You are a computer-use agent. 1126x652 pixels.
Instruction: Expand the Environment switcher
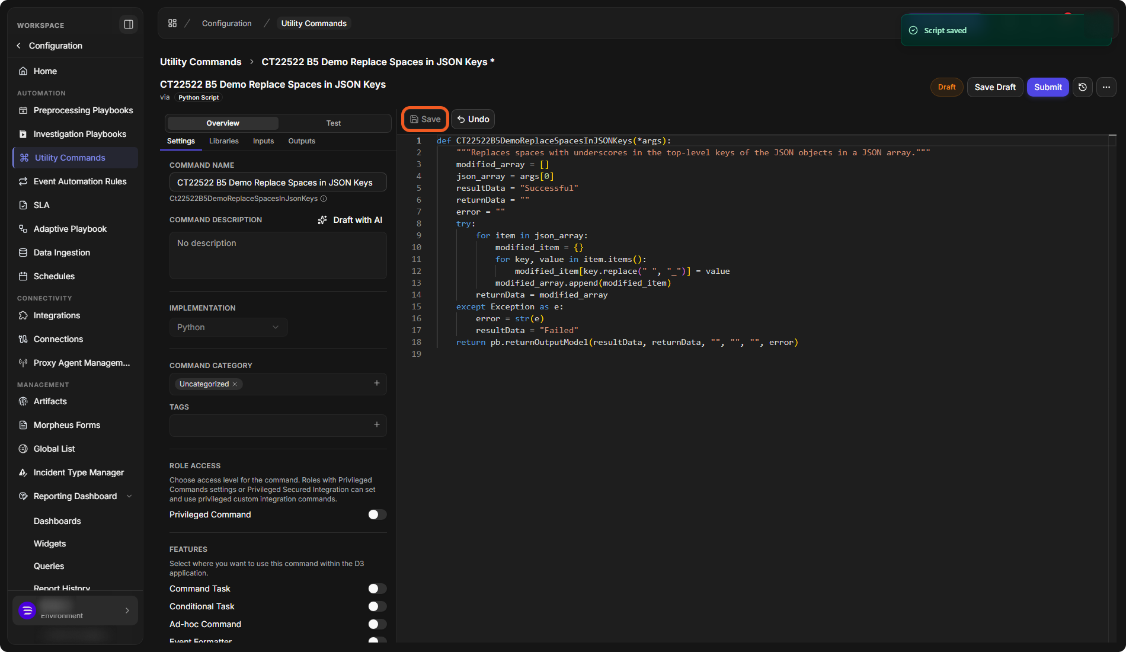pos(75,611)
